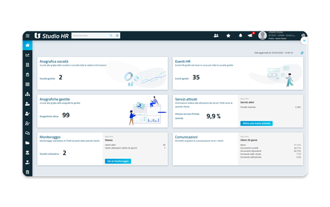Click the search magnifier icon
This screenshot has width=330, height=207.
(x=111, y=35)
